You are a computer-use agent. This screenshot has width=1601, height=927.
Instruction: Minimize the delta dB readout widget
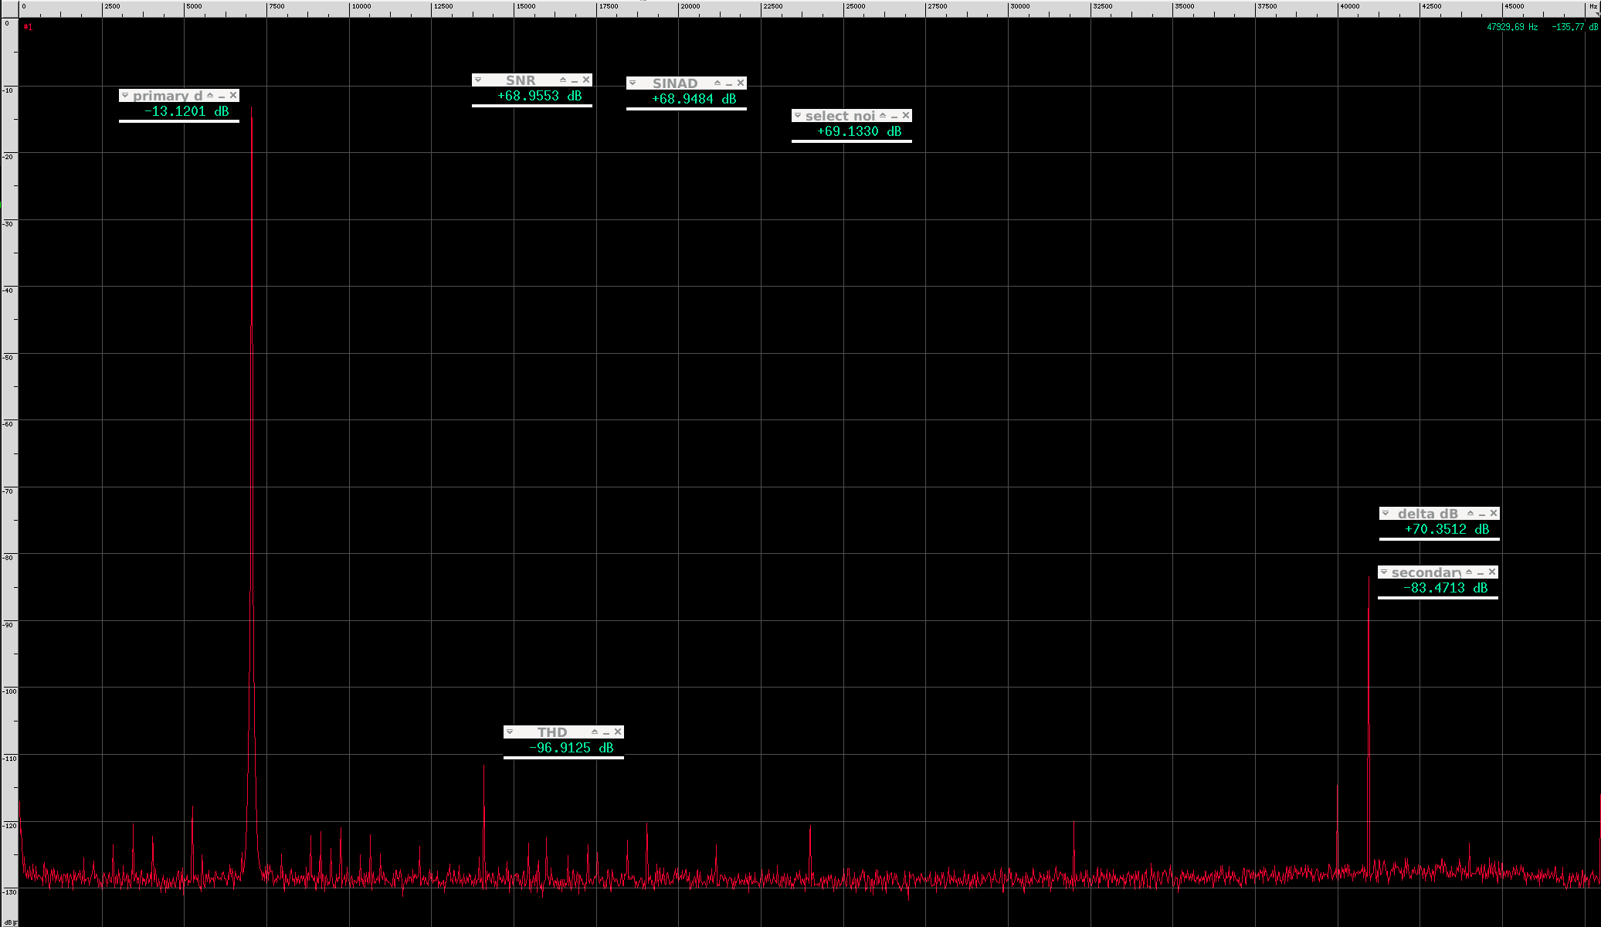pyautogui.click(x=1482, y=514)
